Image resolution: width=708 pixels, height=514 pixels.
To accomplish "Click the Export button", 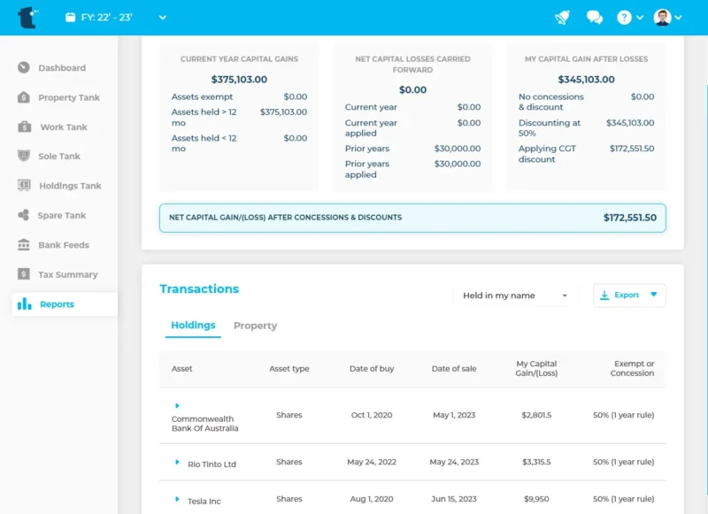I will [628, 295].
